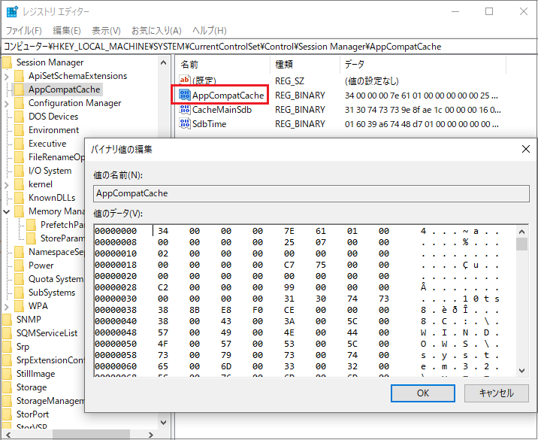Select the AppCompatCache binary value icon
Viewport: 538px width, 440px height.
pos(185,95)
